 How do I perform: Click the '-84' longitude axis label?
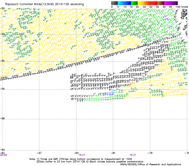[x=76, y=153]
